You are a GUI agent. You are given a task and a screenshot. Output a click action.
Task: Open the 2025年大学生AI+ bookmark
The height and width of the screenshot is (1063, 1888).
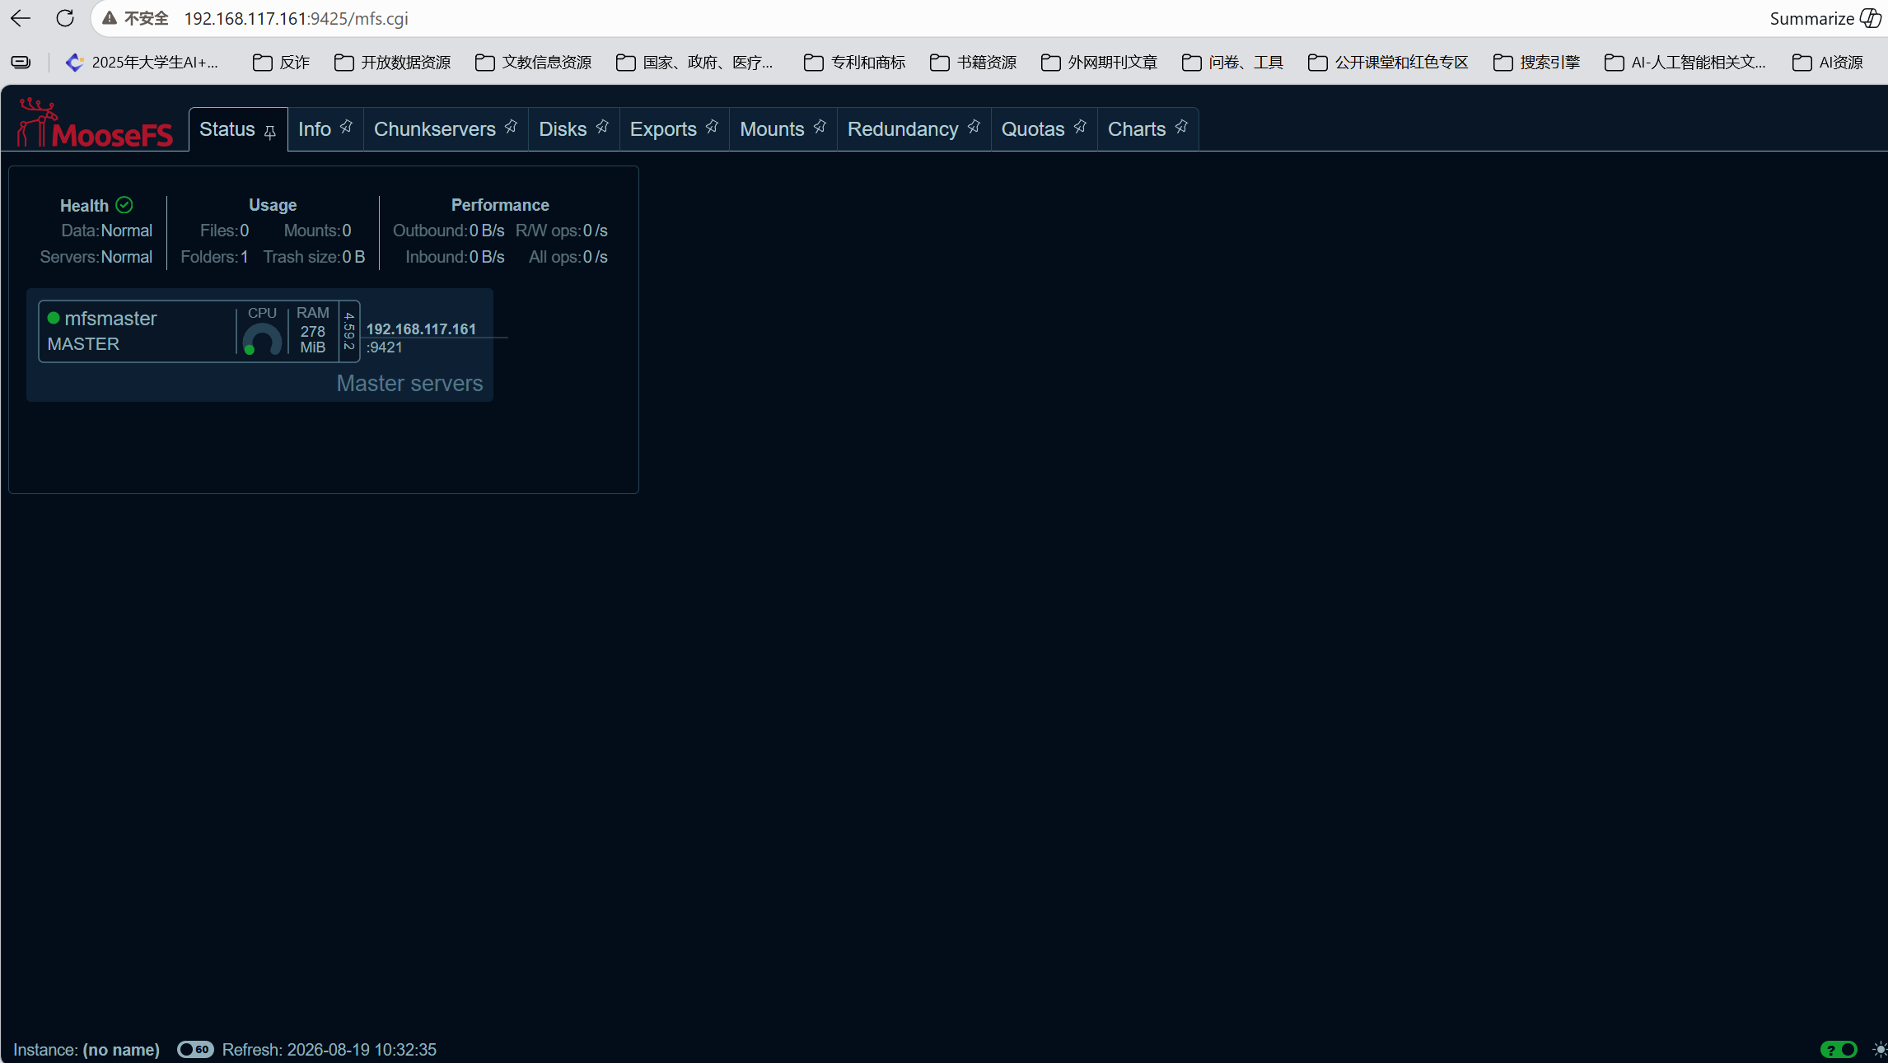click(x=142, y=63)
